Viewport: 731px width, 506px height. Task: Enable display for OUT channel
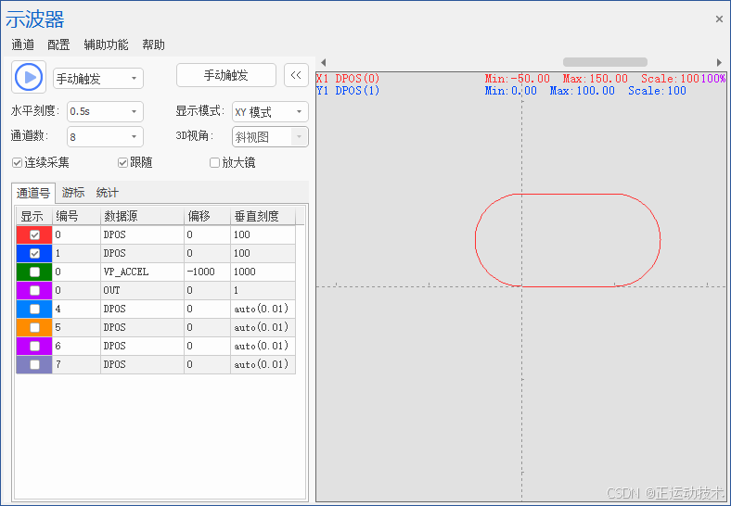(x=34, y=291)
